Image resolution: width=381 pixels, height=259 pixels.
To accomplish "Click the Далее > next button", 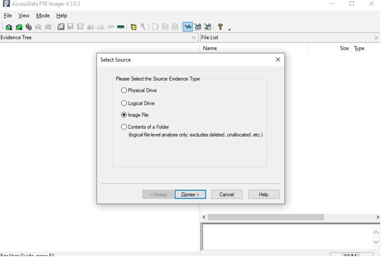I will [190, 194].
